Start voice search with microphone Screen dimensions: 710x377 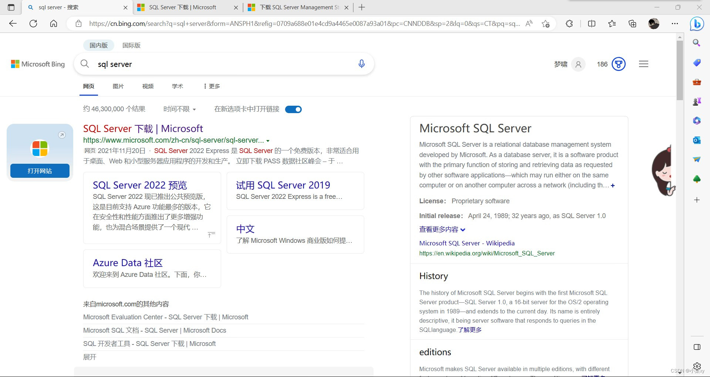point(362,64)
